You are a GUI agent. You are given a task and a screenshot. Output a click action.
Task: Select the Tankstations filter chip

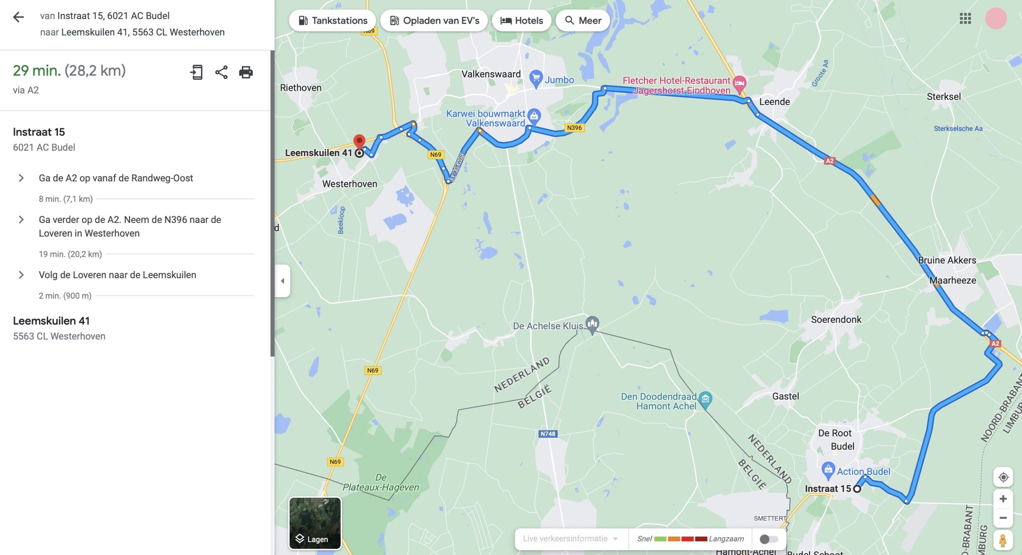333,20
